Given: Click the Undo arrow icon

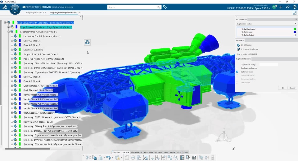Looking at the screenshot, I should (x=108, y=157).
